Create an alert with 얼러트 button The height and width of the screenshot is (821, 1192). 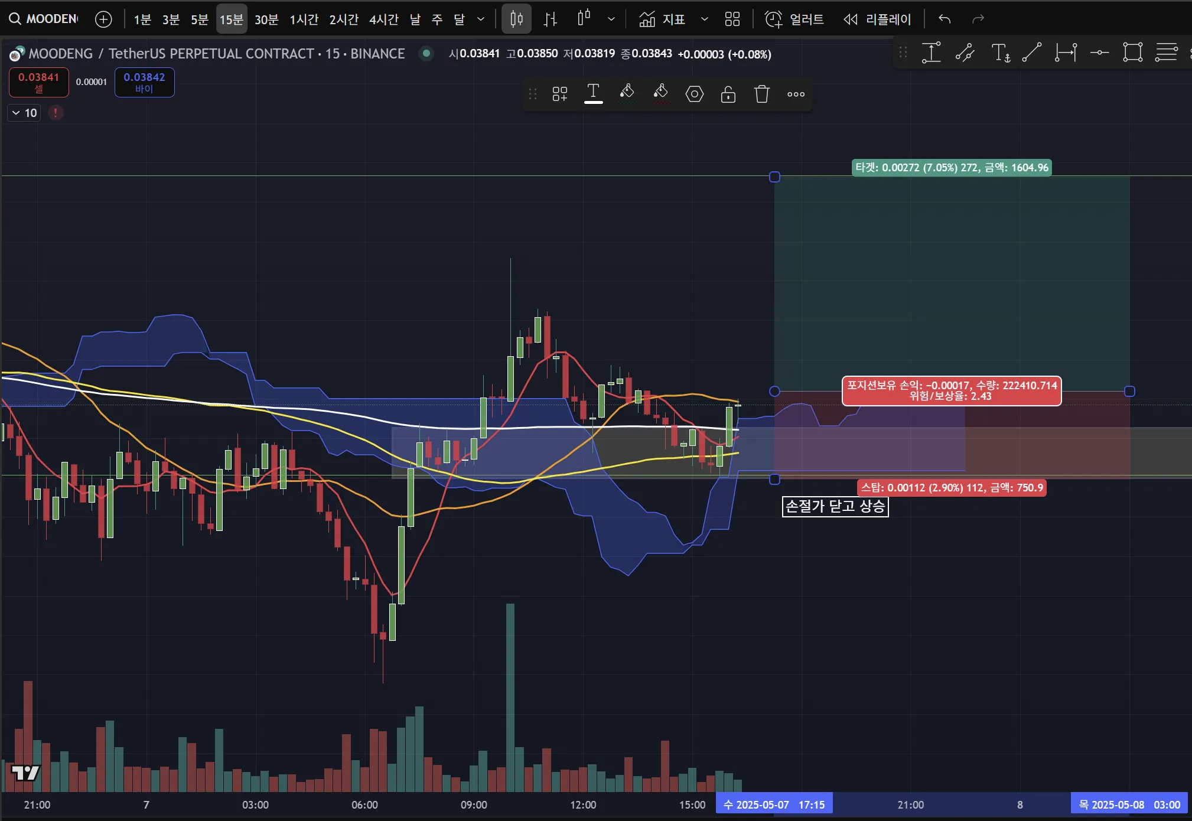(794, 19)
